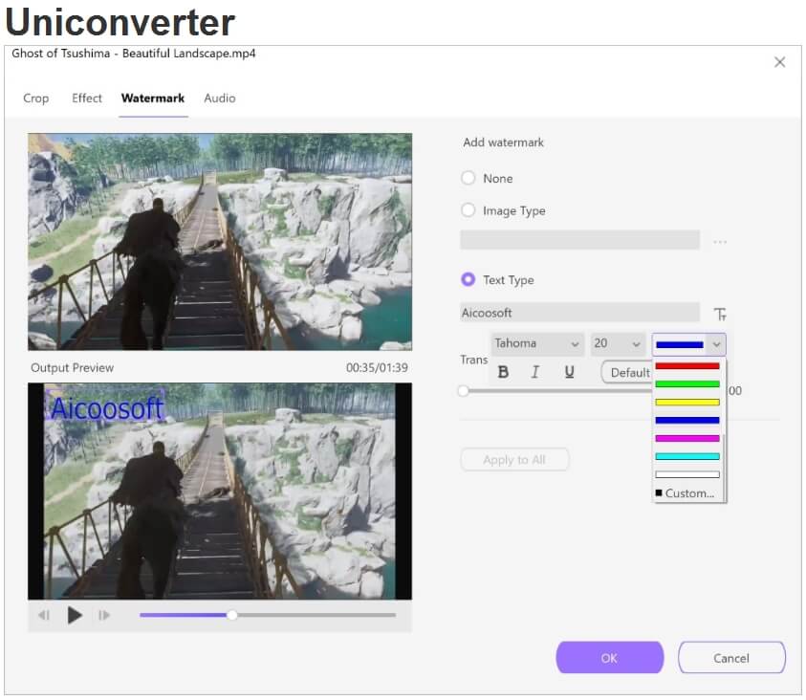Open the Watermark tab
The image size is (806, 700).
pos(153,98)
